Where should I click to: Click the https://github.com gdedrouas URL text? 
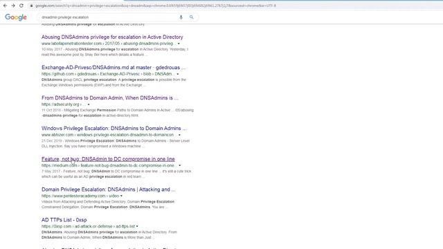108,74
